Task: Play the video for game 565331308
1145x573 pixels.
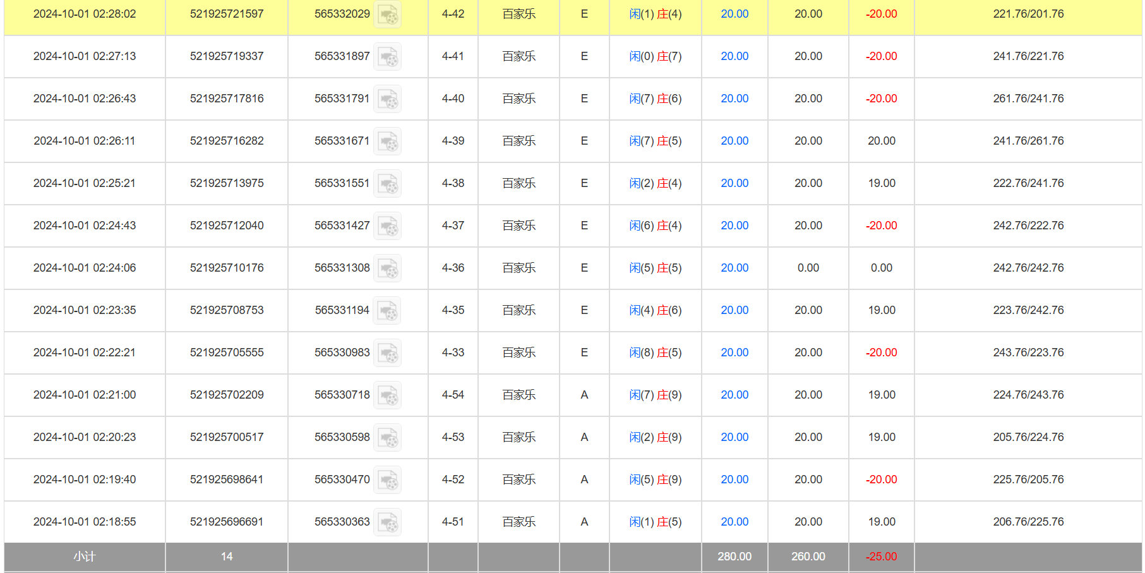Action: [x=387, y=268]
